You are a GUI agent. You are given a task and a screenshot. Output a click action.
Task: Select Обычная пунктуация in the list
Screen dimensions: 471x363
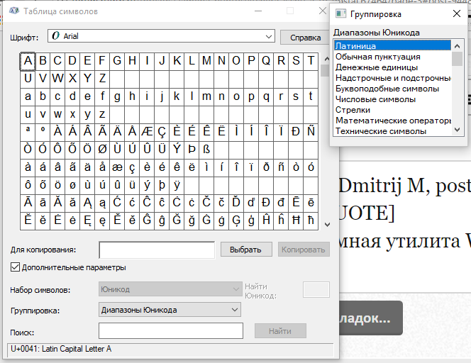pyautogui.click(x=392, y=57)
